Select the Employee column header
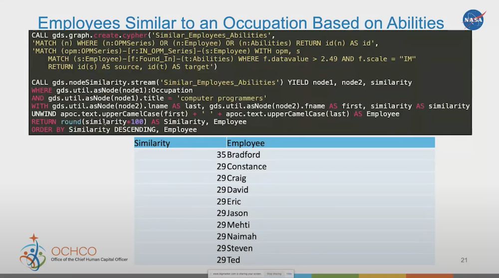Screen dimensions: 499x278 point(331,143)
